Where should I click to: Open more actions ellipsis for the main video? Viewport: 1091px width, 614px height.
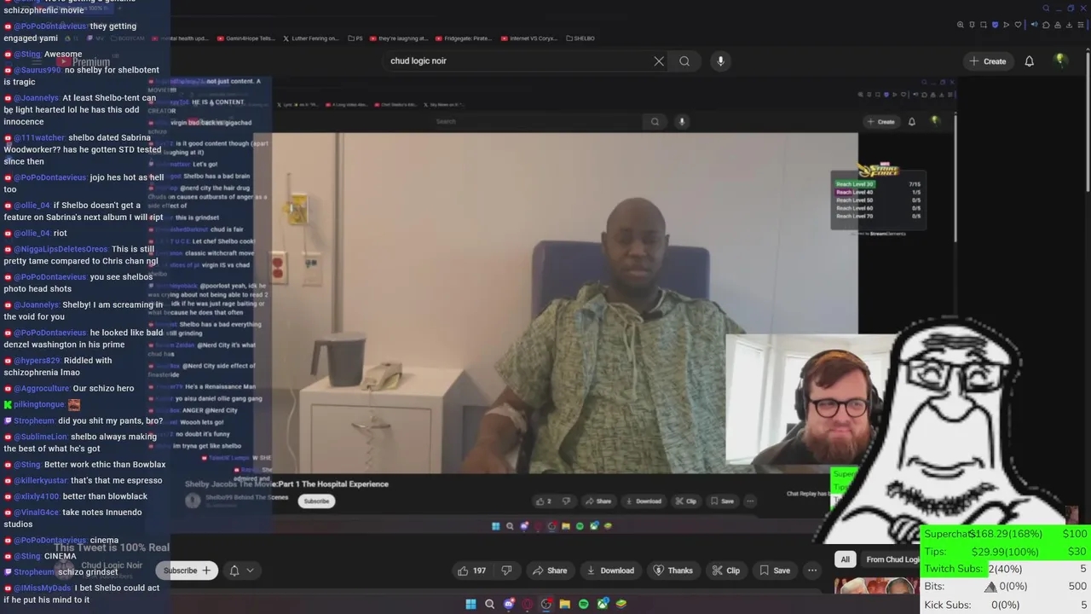pyautogui.click(x=812, y=571)
